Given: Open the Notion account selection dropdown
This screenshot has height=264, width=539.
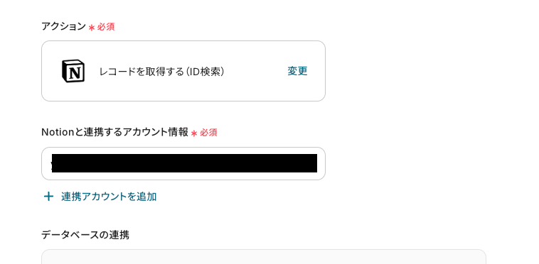Looking at the screenshot, I should coord(183,163).
